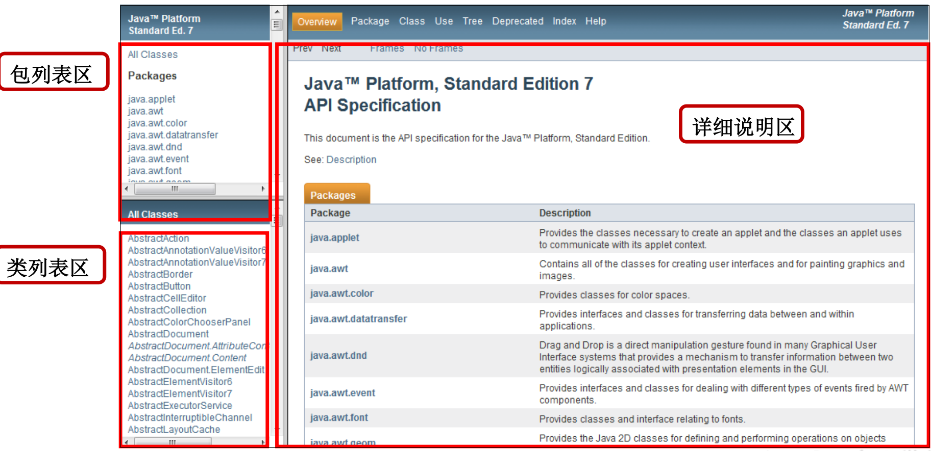931x451 pixels.
Task: Select java.awt.event in the left package list
Action: (x=158, y=159)
